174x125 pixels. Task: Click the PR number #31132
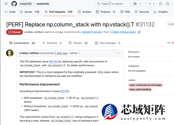pyautogui.click(x=145, y=25)
